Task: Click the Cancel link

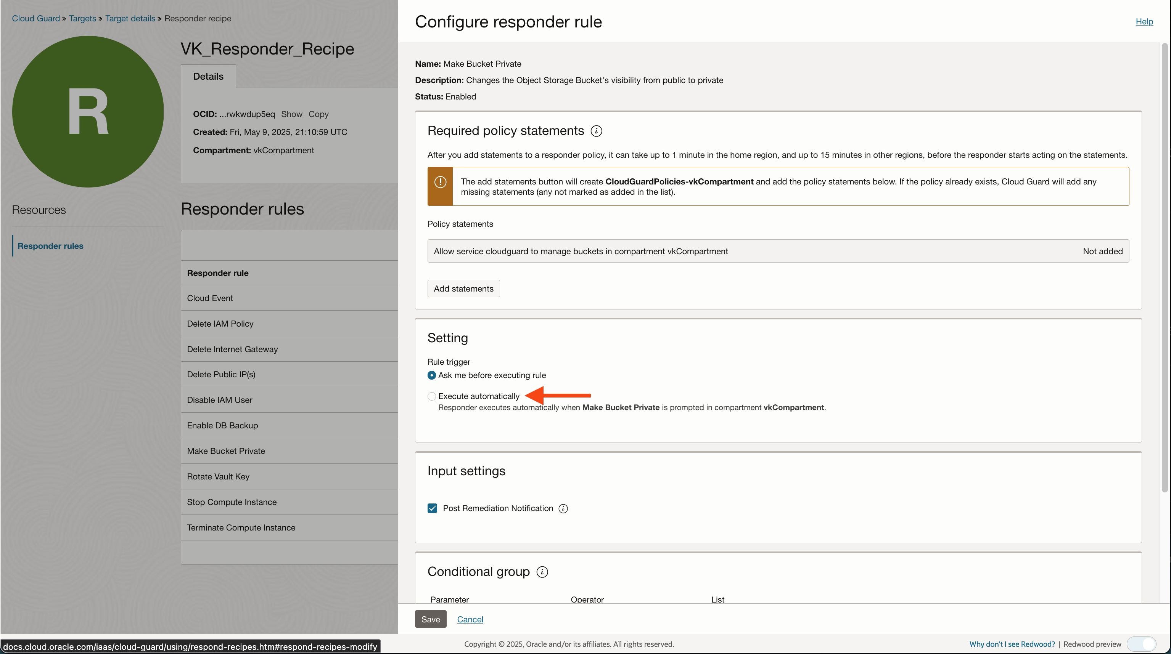Action: 470,619
